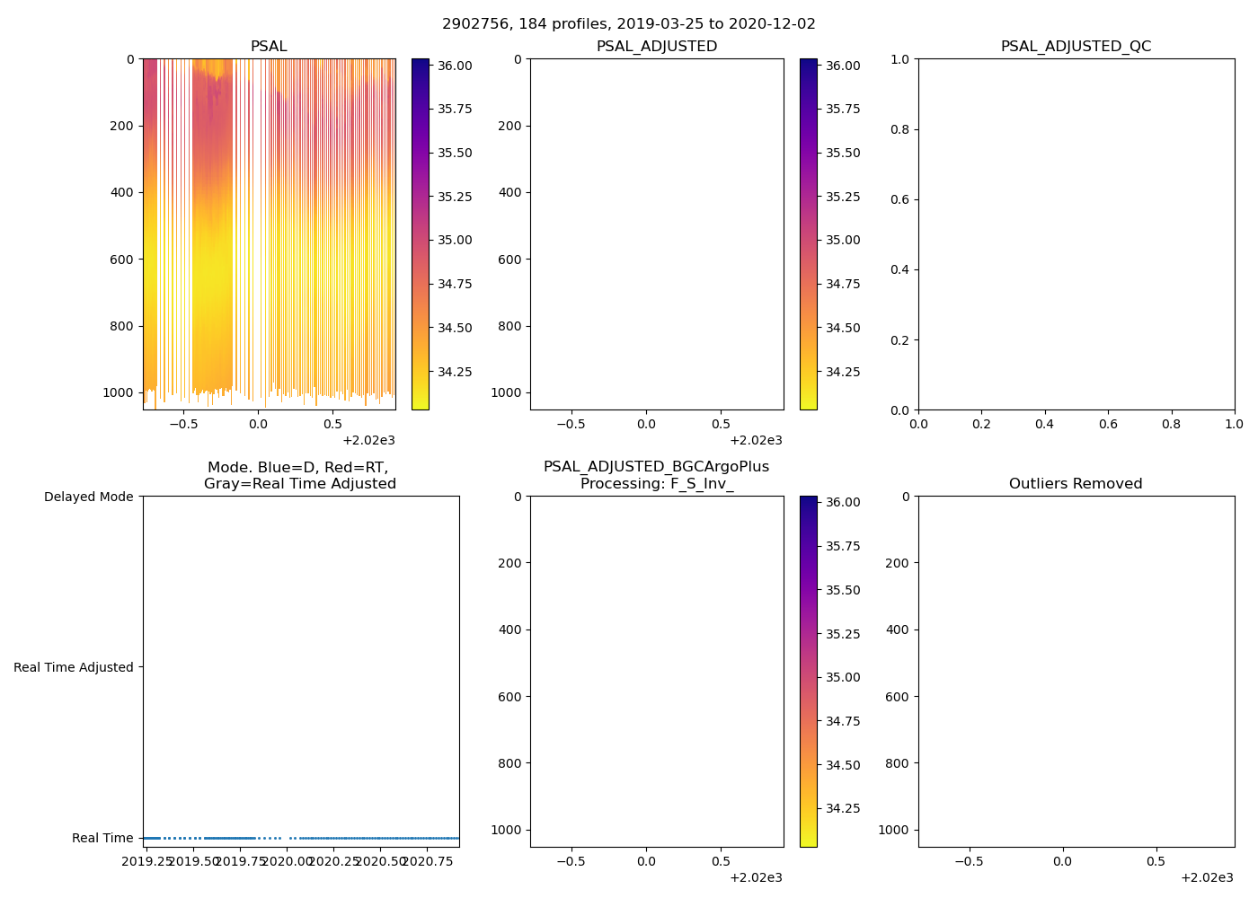Click the PSAL_ADJUSTED_BGCArgoPlus plot title
This screenshot has height=898, width=1258.
pos(656,476)
